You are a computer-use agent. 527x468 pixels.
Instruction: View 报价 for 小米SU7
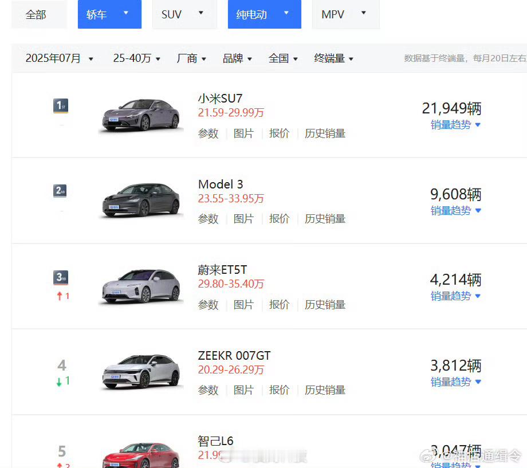point(280,133)
